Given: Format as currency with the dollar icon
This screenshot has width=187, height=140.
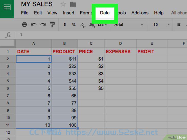Looking at the screenshot, I should [65, 25].
